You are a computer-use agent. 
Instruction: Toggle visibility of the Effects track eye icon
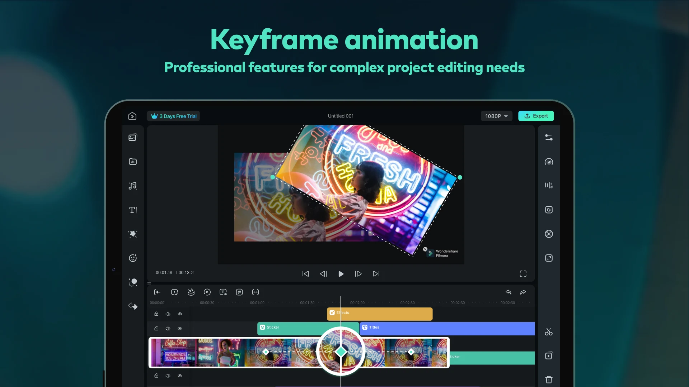180,314
